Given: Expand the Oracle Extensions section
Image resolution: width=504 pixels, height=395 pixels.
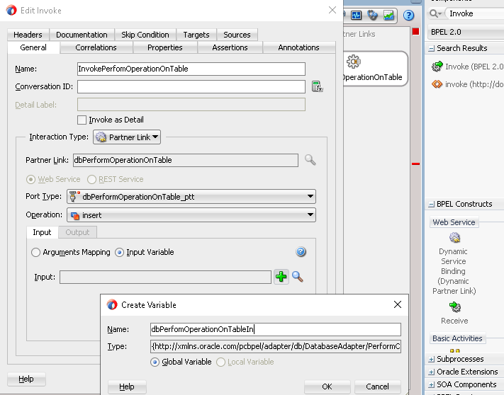Looking at the screenshot, I should tap(432, 372).
